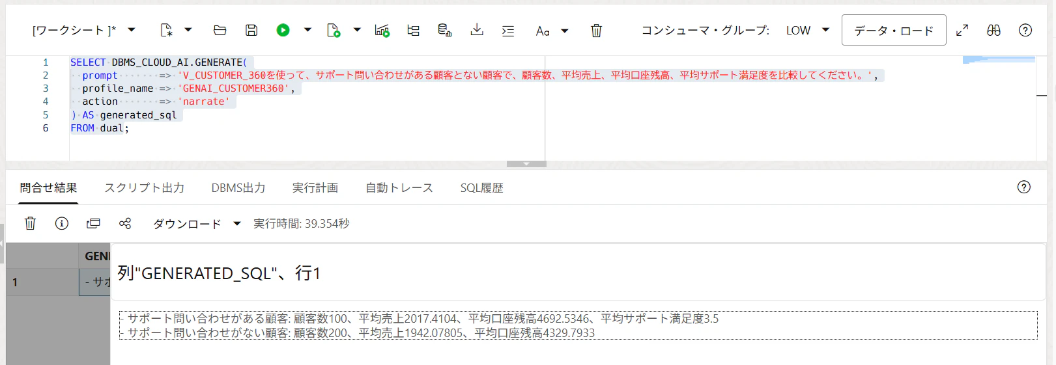Click the ダウンロード button

(187, 224)
